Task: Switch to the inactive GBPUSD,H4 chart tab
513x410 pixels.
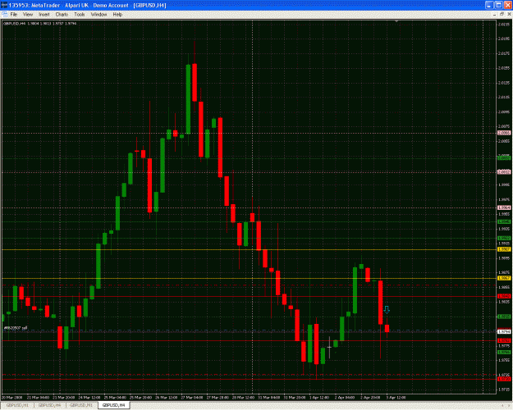Action: (50, 405)
